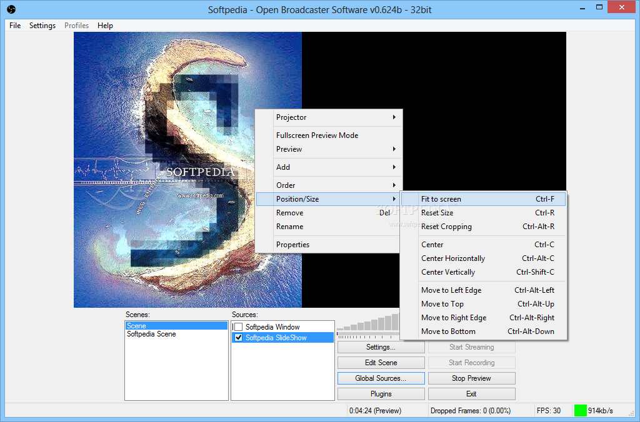Maximize the OBS window

click(599, 7)
